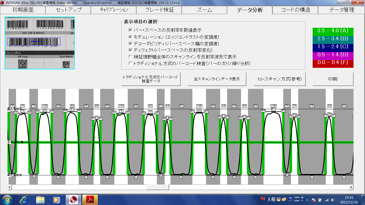Toggle the モデュレーション checkbox
Viewport: 365px width, 205px height.
(130, 37)
